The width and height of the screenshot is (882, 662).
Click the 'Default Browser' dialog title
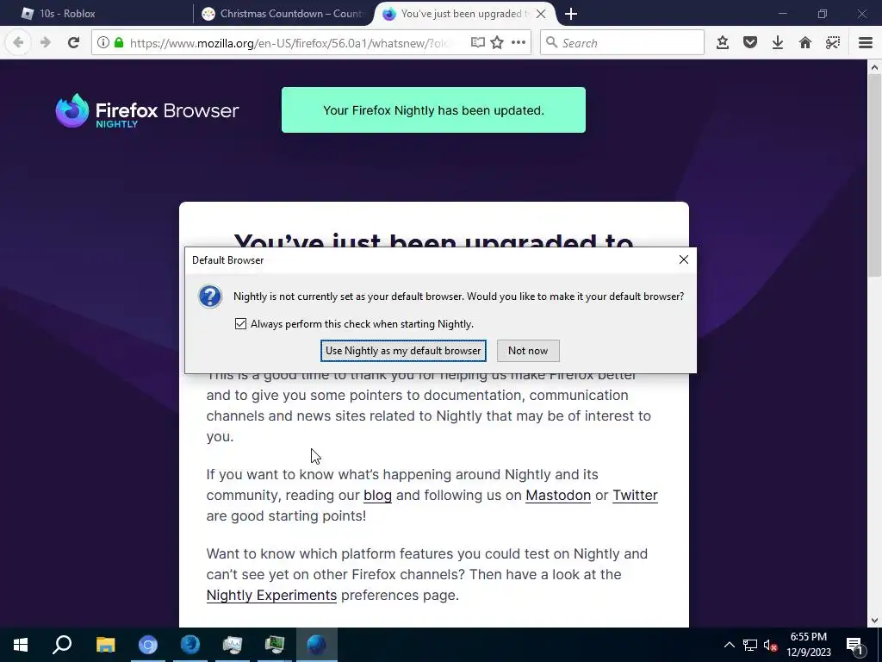[x=227, y=260]
